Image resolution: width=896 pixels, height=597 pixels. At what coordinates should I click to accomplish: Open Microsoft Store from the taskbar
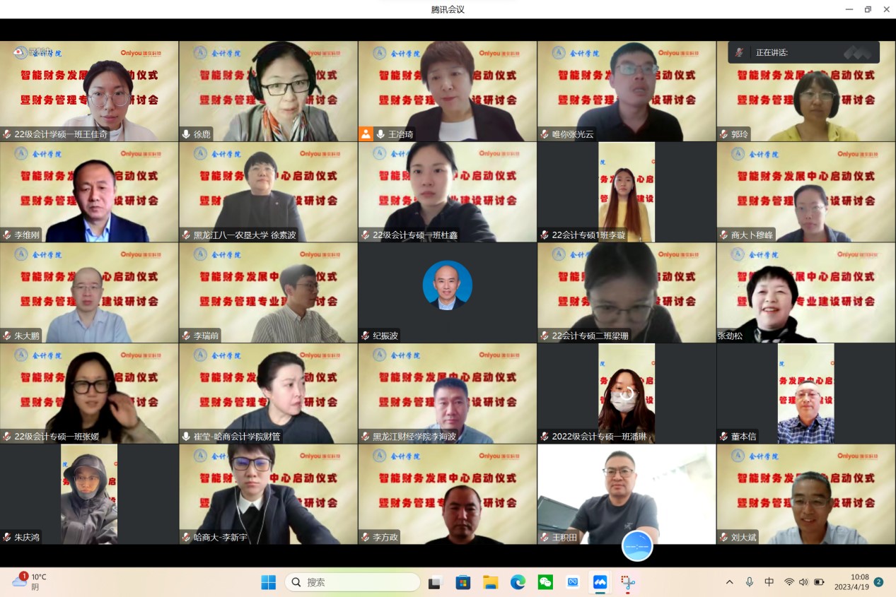(463, 582)
